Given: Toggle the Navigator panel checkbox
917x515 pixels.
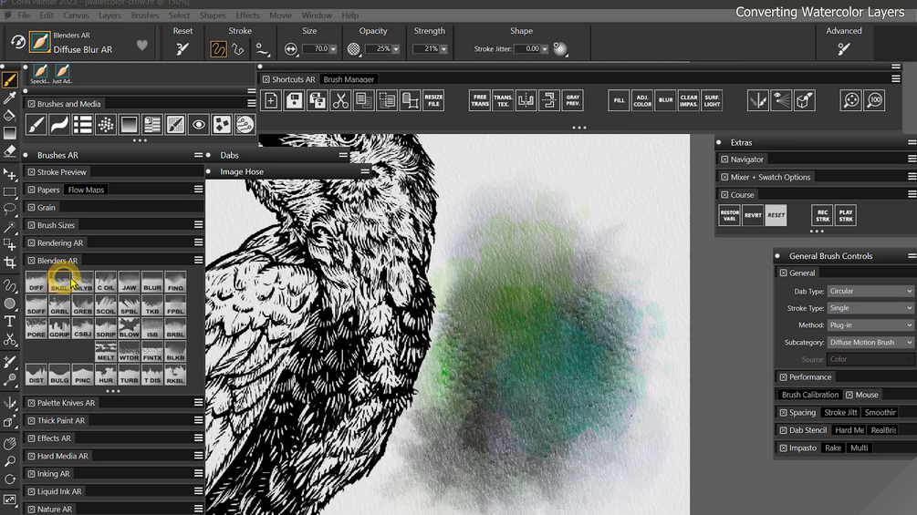Looking at the screenshot, I should pyautogui.click(x=724, y=160).
